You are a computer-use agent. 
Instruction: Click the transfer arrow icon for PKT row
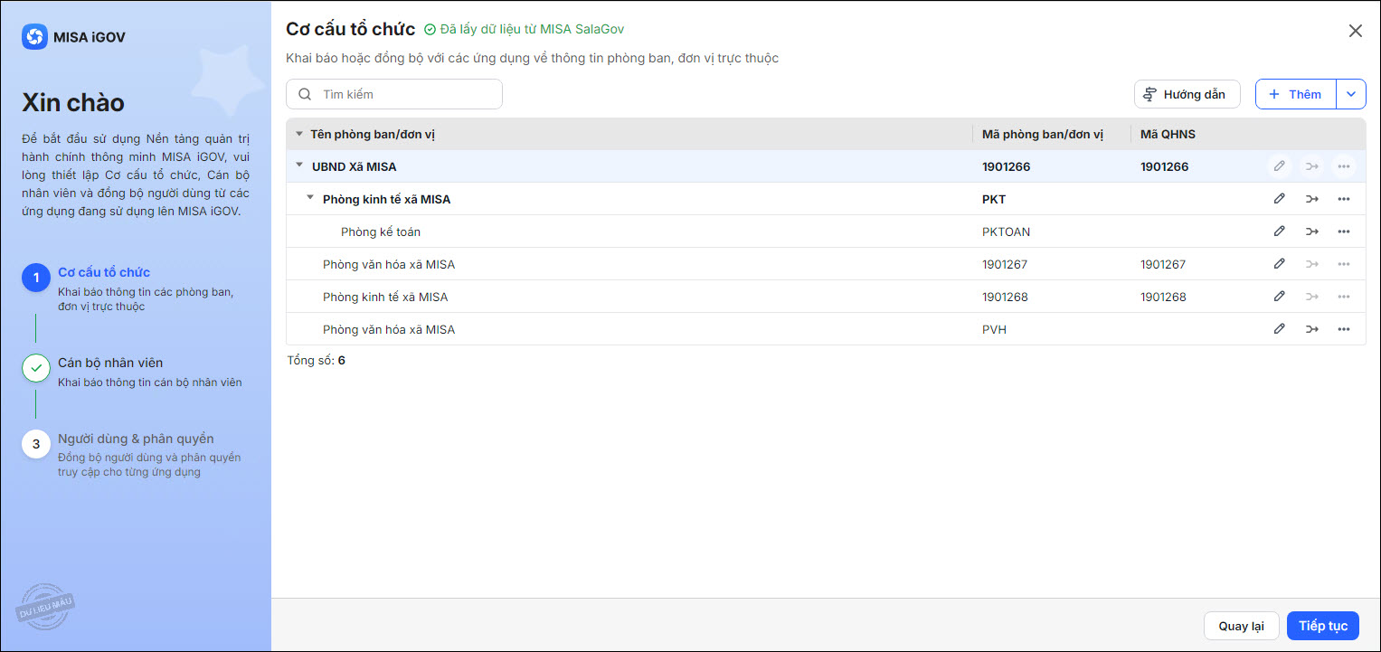click(1311, 199)
